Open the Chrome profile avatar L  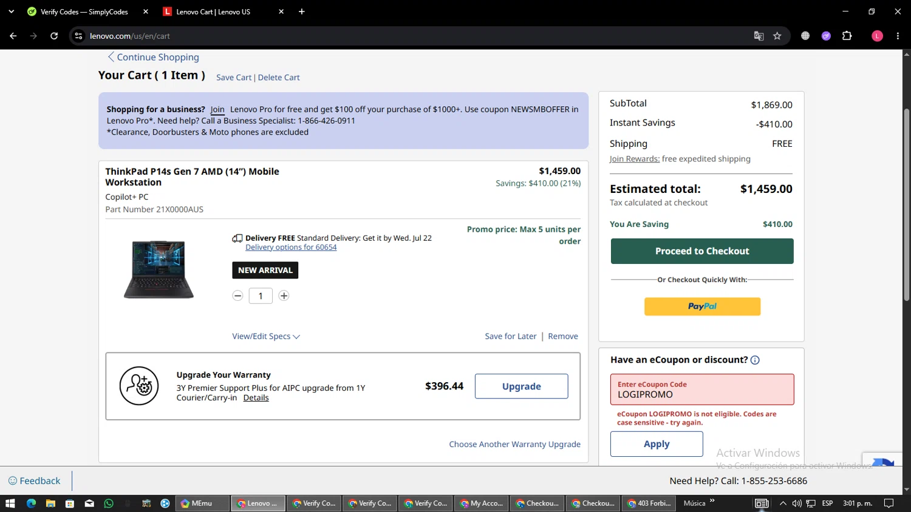(x=877, y=36)
